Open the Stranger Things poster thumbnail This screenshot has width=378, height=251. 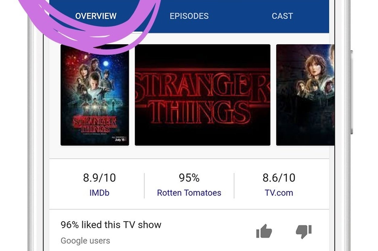[95, 95]
